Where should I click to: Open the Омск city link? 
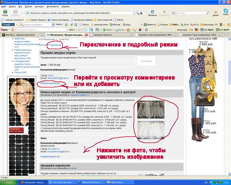51,75
